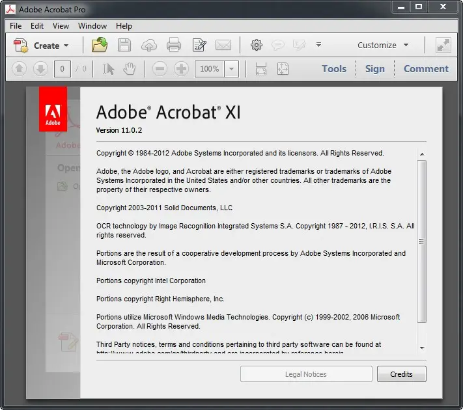Go to previous page with up arrow
Image resolution: width=463 pixels, height=410 pixels.
[x=19, y=69]
